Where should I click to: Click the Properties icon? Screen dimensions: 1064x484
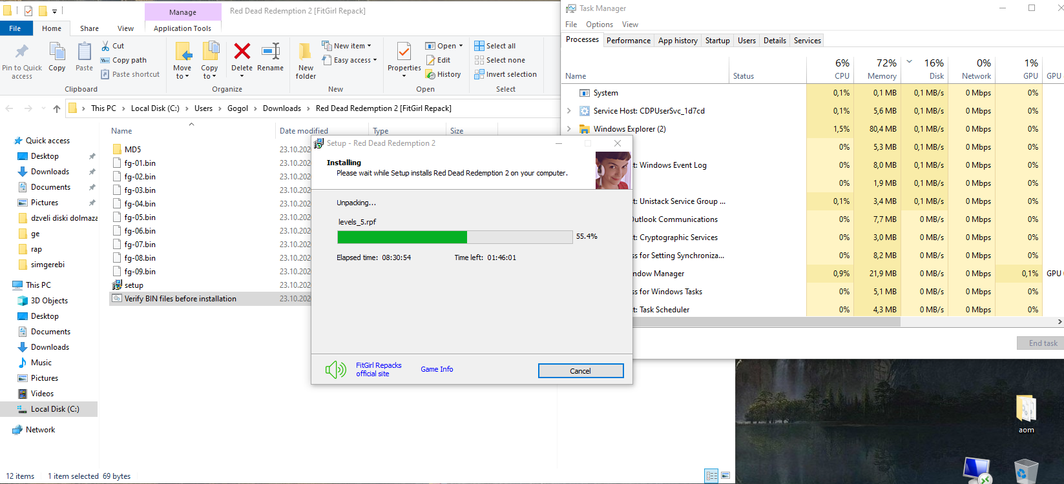point(404,51)
